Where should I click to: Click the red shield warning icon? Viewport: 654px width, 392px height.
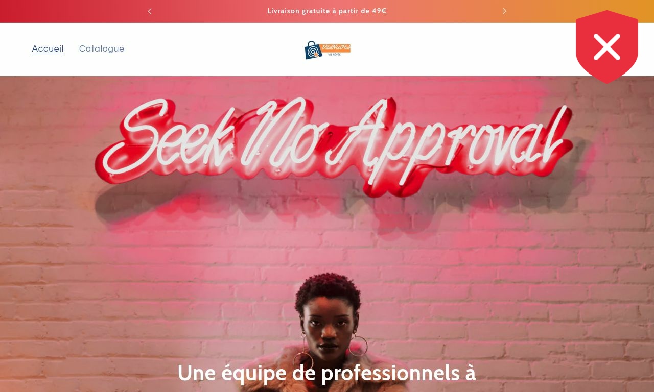pyautogui.click(x=607, y=46)
